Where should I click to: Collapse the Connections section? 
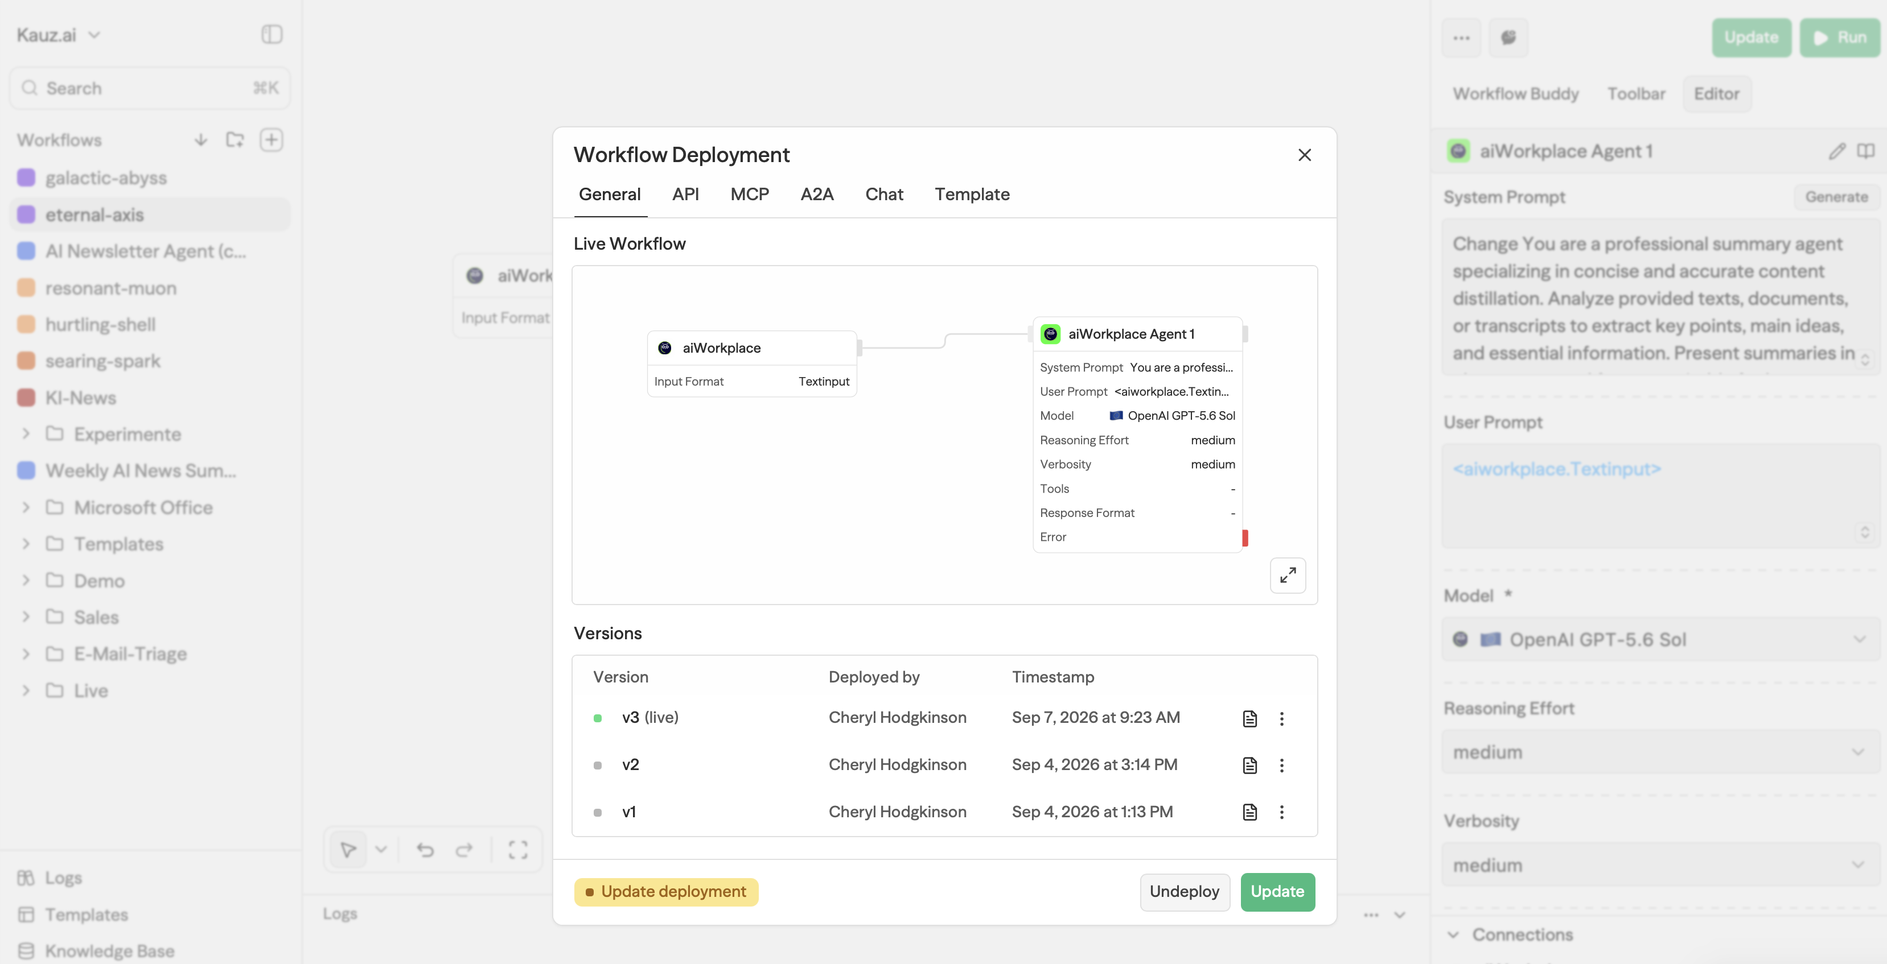tap(1453, 935)
